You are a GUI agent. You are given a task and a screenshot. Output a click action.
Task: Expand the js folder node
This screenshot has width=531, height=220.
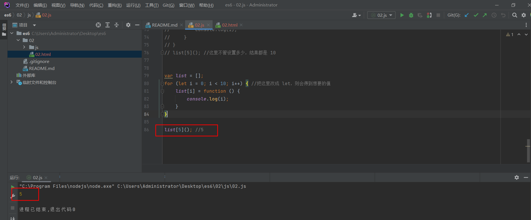(24, 47)
